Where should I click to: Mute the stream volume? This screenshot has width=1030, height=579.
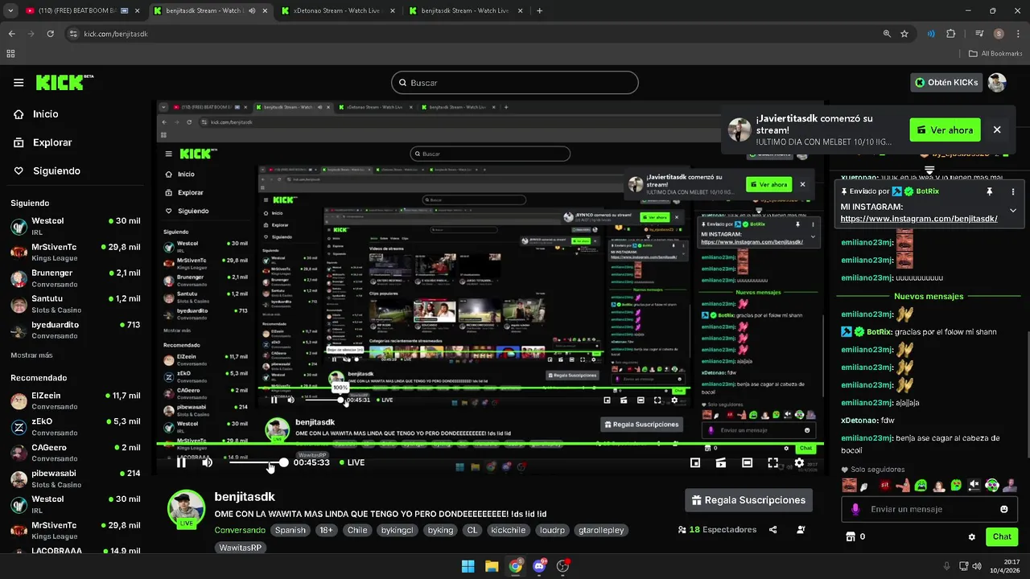[207, 462]
